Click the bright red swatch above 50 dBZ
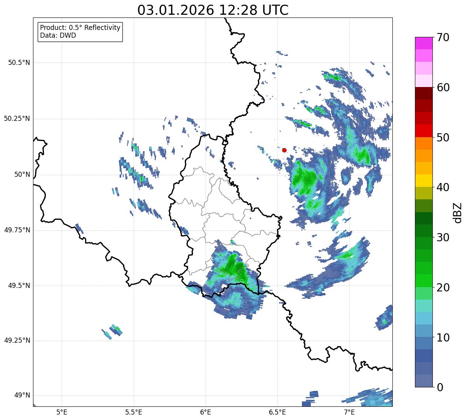Screen dimensions: 467x420 [x=424, y=131]
